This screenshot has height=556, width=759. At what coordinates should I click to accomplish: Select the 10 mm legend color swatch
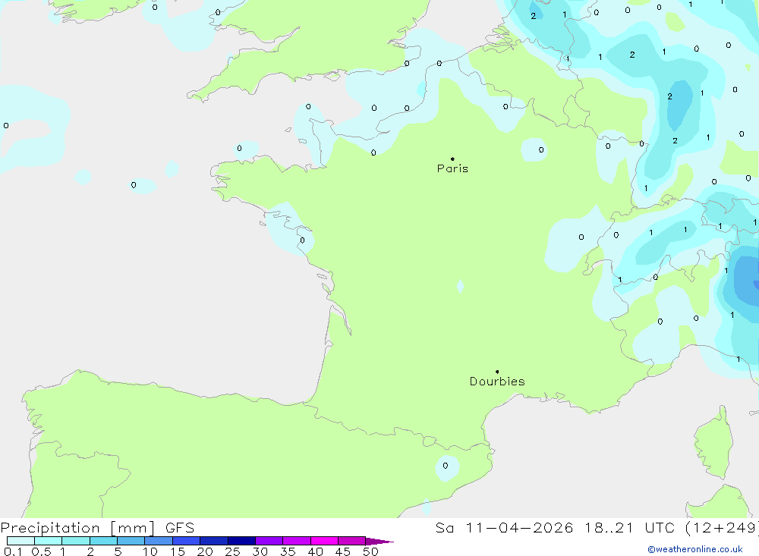click(x=159, y=541)
